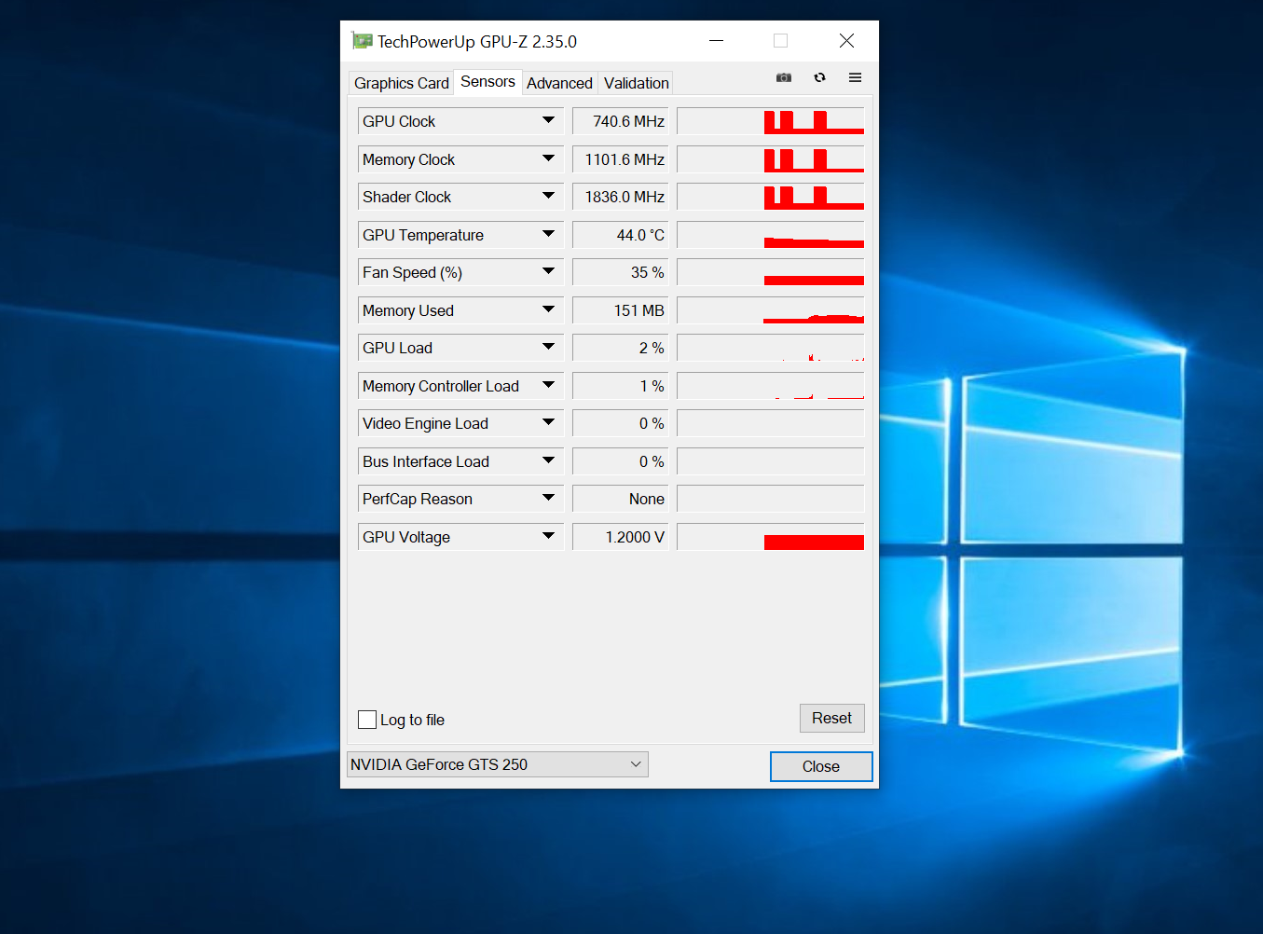This screenshot has height=934, width=1263.
Task: Go to the Advanced tab
Action: click(x=559, y=83)
